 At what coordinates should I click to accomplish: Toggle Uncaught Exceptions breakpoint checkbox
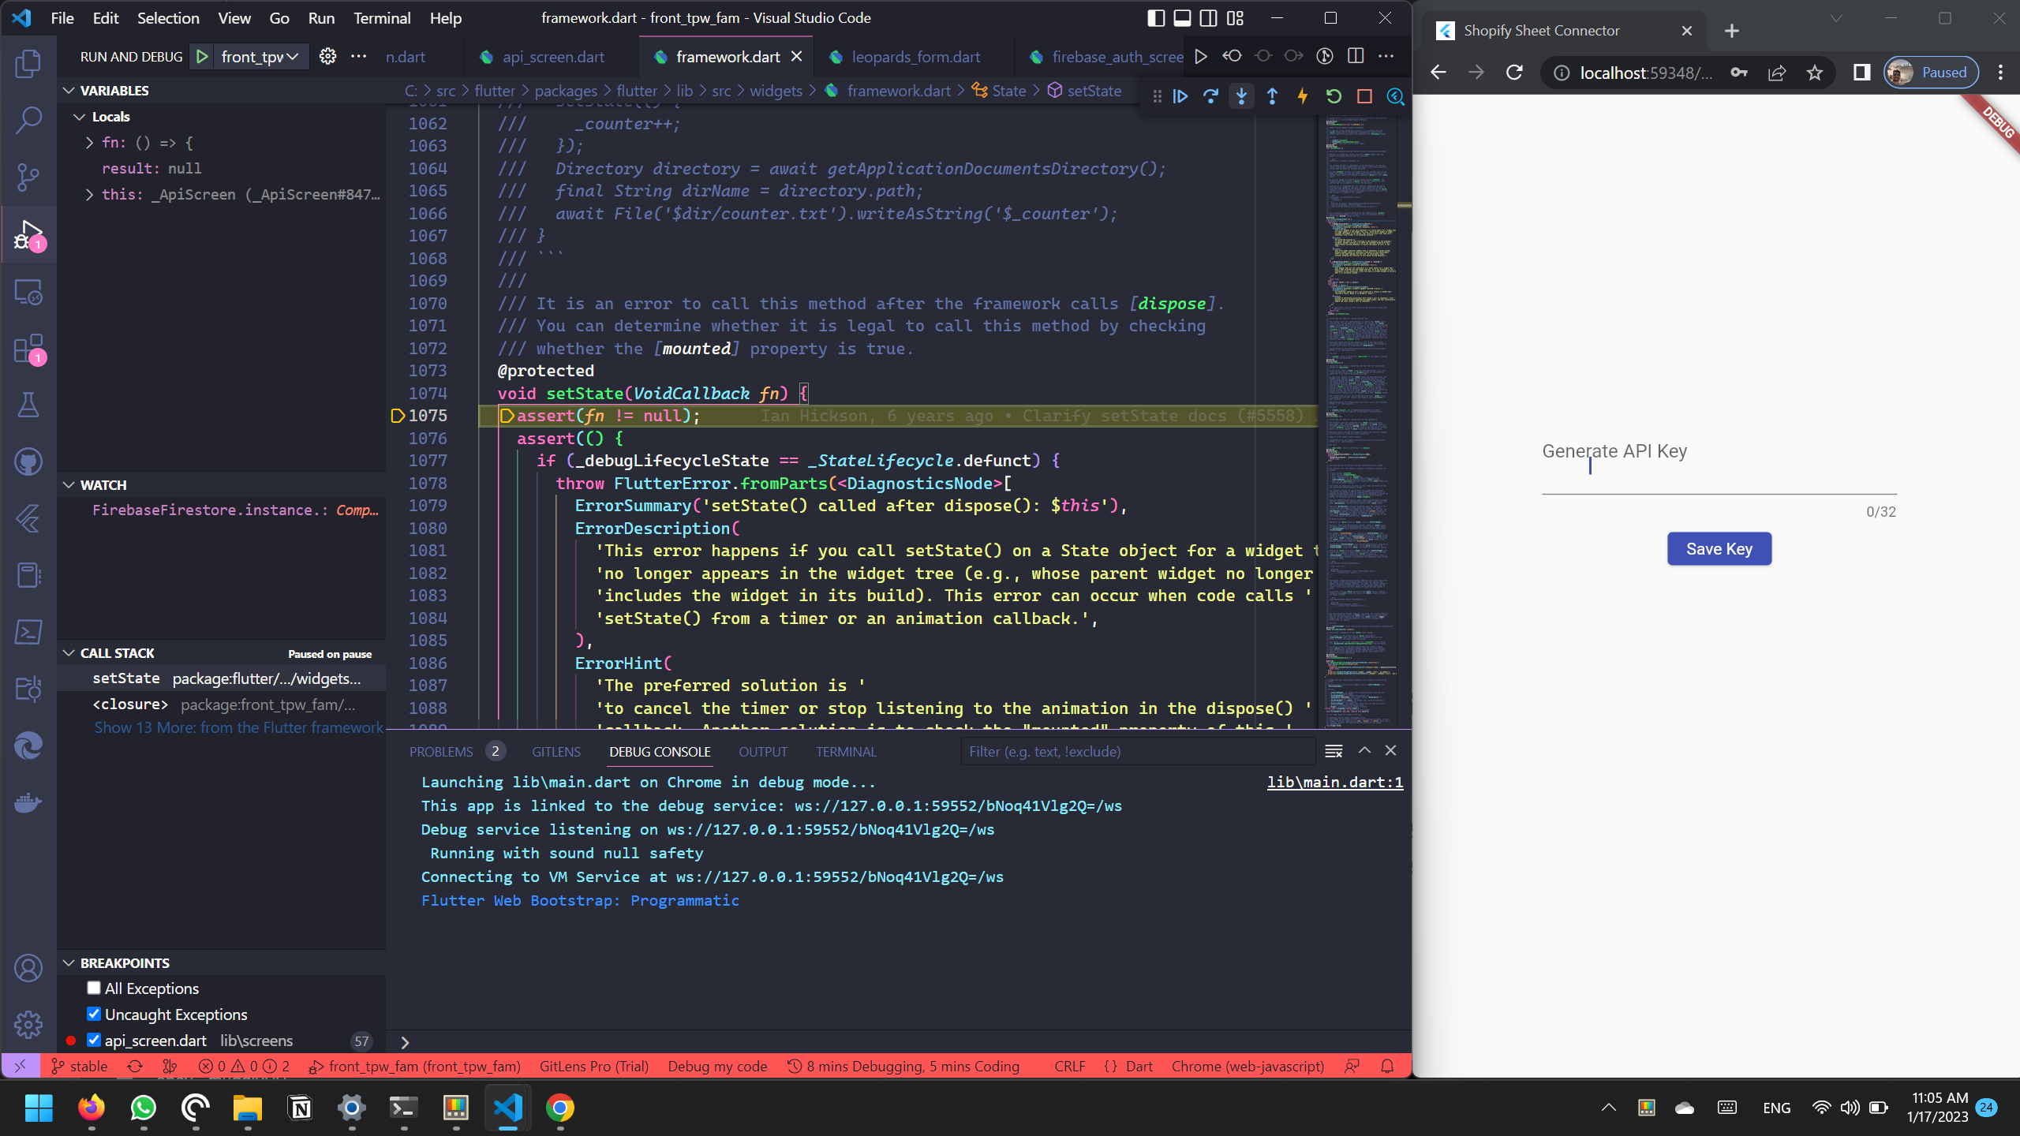click(94, 1014)
